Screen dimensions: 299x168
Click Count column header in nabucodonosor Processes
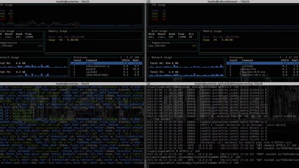[x=234, y=60]
